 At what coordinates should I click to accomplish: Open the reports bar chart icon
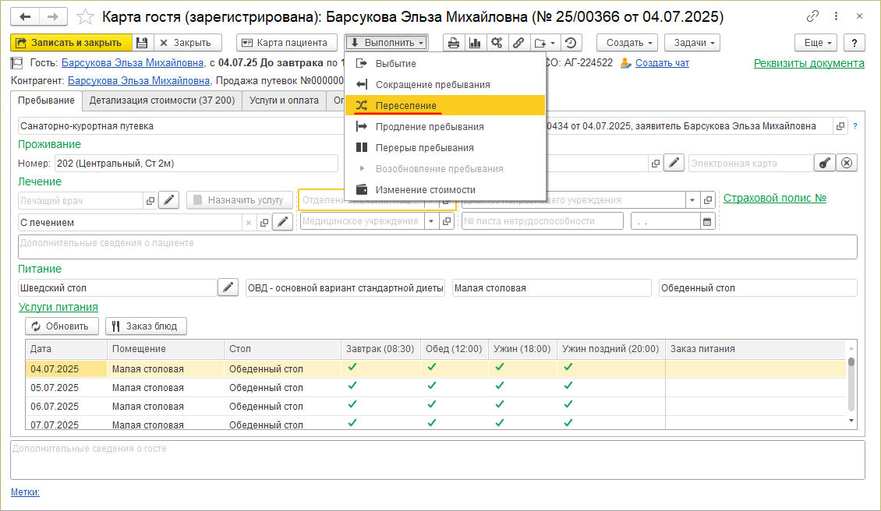pyautogui.click(x=474, y=43)
